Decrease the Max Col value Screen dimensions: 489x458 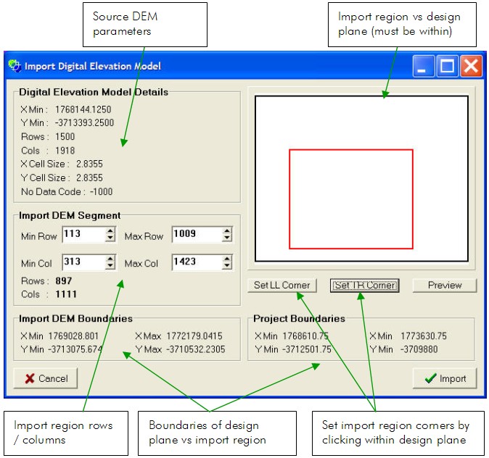point(227,265)
